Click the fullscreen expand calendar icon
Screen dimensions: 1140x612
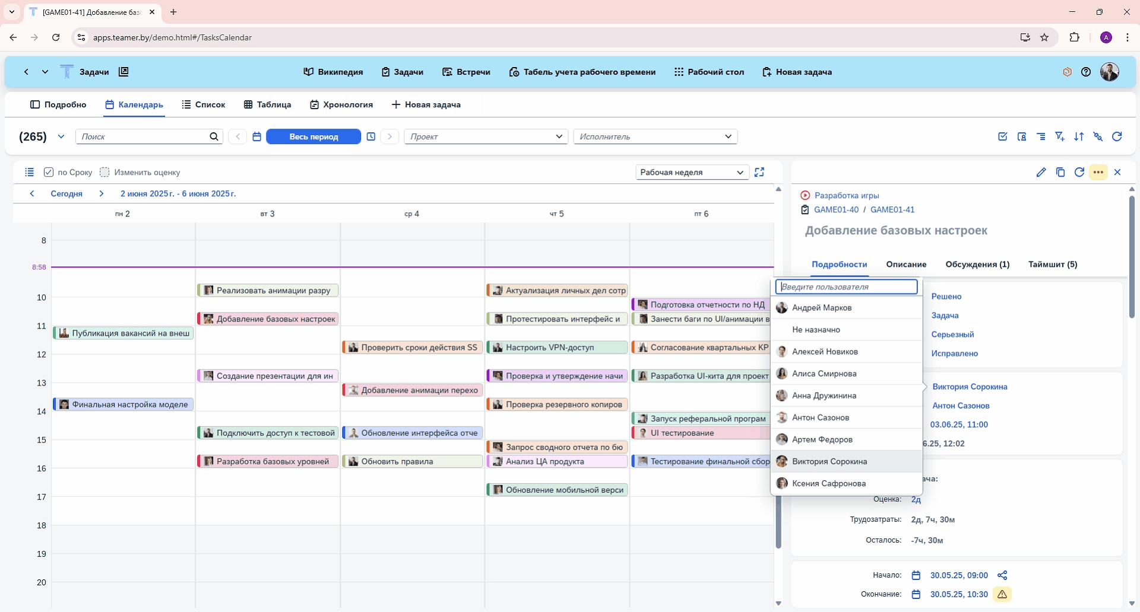(x=759, y=173)
